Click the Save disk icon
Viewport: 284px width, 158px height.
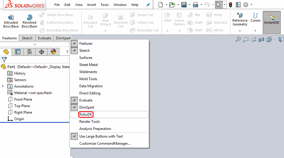184,5
